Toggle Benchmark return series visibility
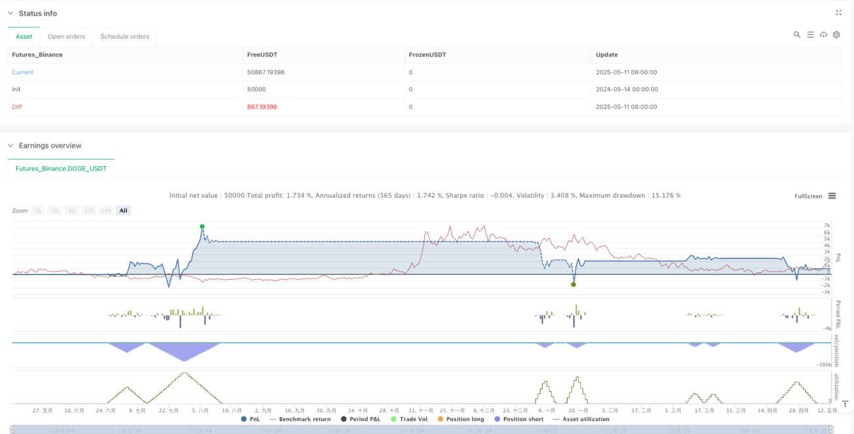854x434 pixels. pyautogui.click(x=300, y=419)
